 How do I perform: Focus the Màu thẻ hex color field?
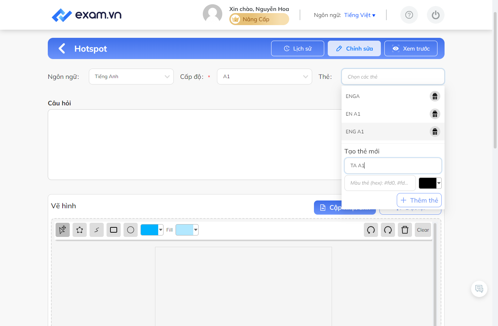tap(380, 183)
